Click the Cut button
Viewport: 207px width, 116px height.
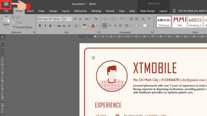(x=16, y=17)
